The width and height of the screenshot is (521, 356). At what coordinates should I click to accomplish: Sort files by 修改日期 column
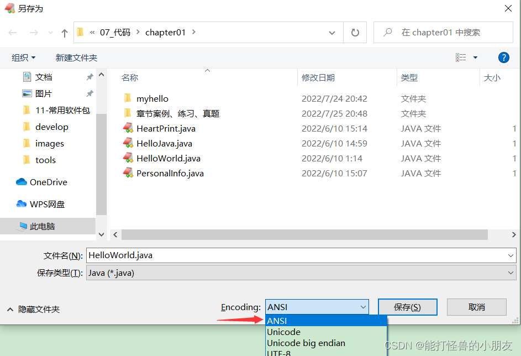[x=318, y=78]
